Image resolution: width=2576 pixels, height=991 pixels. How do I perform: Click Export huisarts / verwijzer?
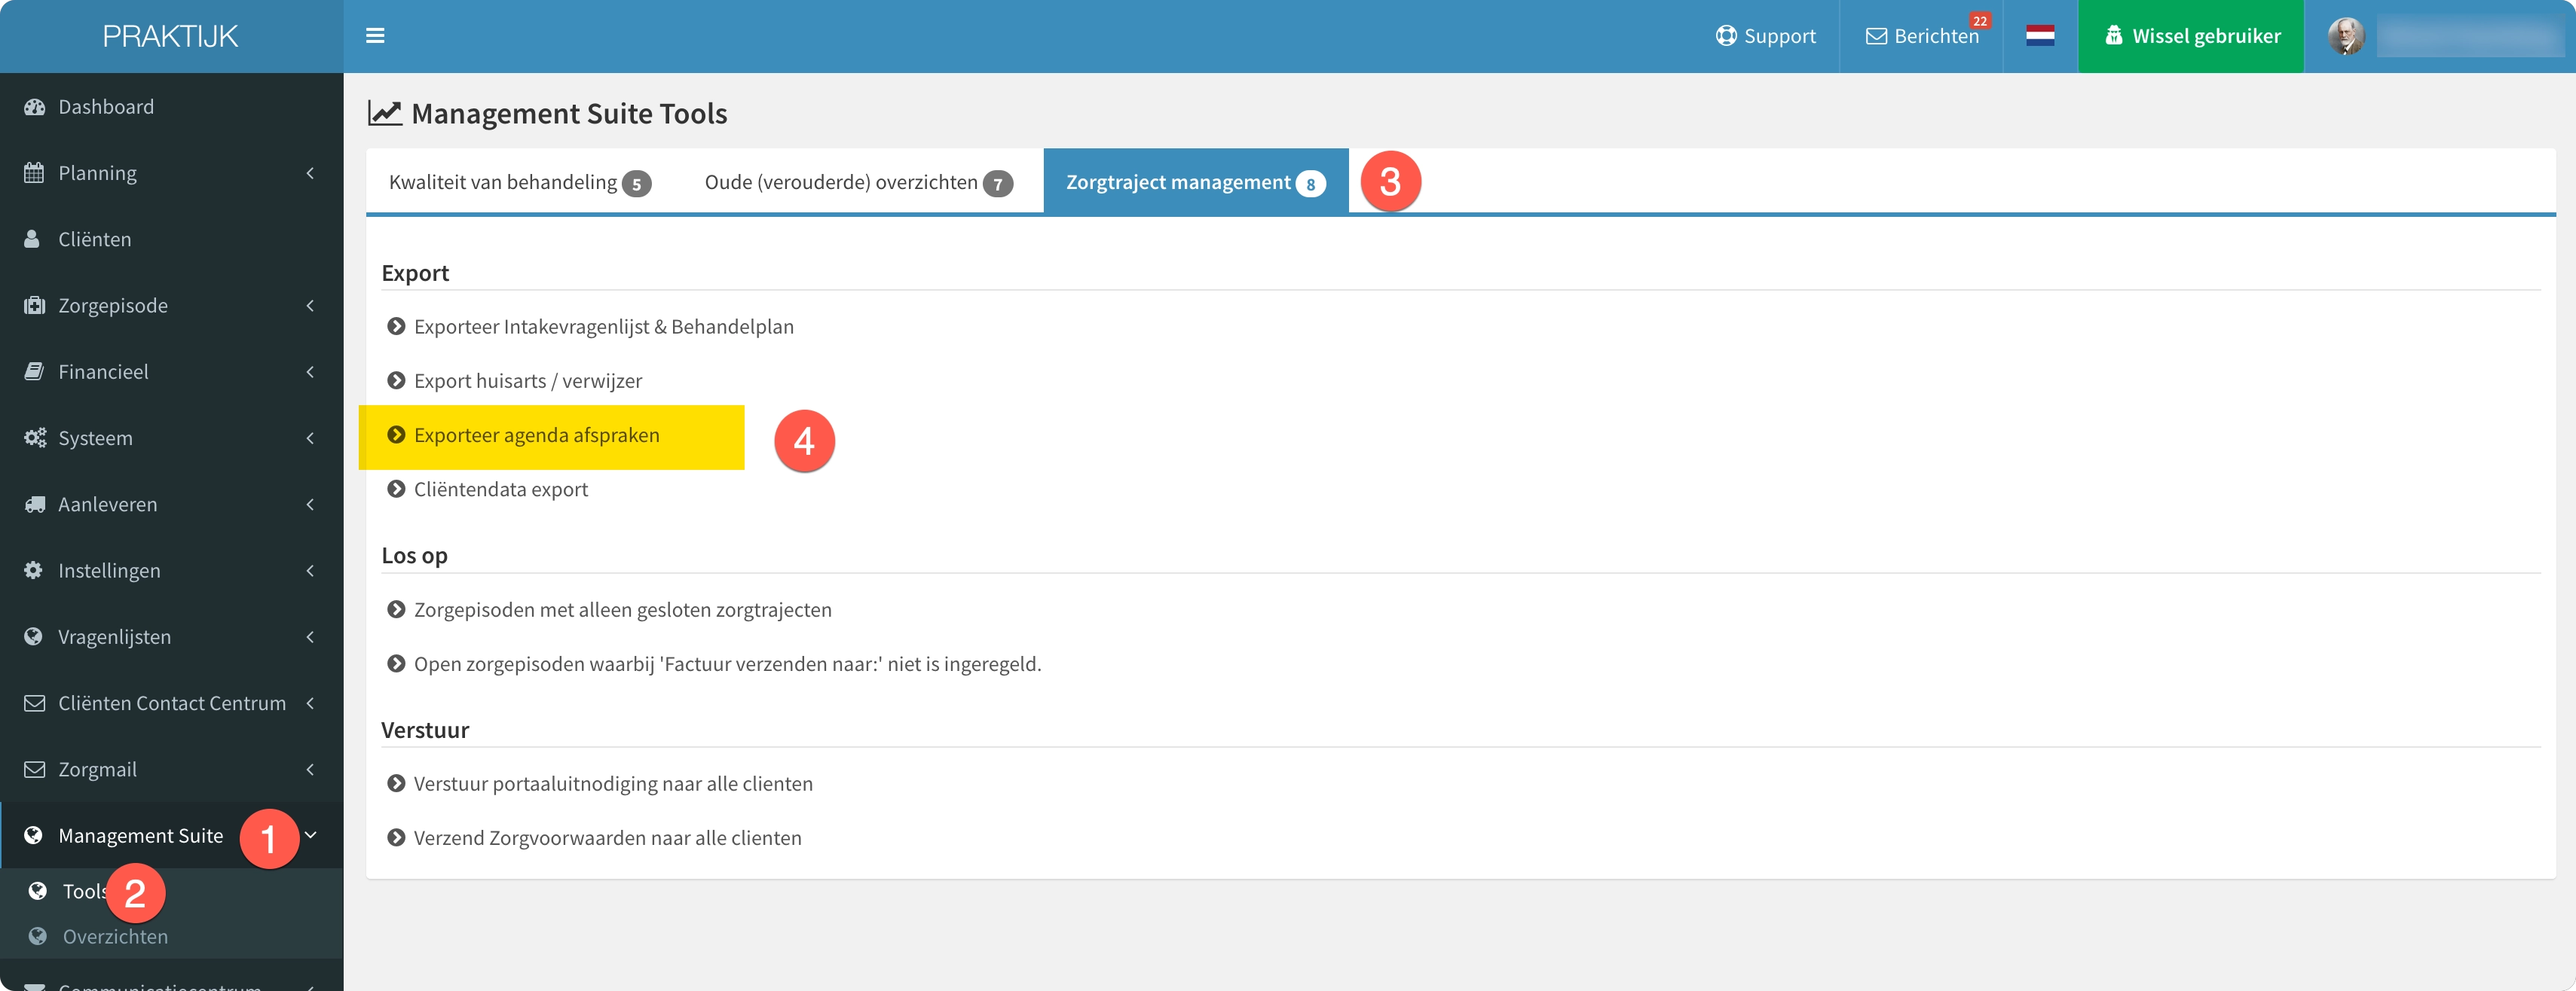point(528,380)
